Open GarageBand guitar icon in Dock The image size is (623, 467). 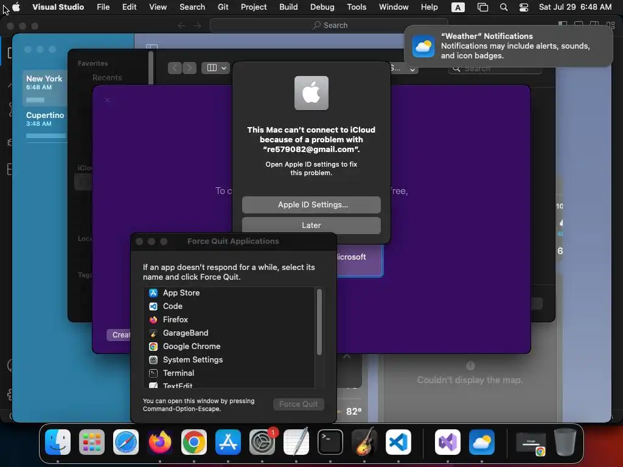click(x=364, y=442)
